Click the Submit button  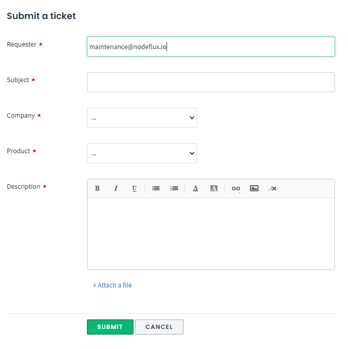pyautogui.click(x=110, y=327)
